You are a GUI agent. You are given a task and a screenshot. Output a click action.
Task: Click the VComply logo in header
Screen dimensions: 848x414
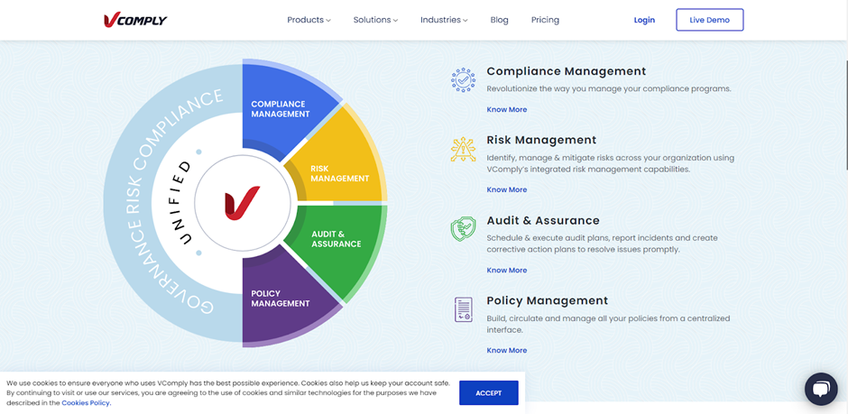(x=135, y=20)
